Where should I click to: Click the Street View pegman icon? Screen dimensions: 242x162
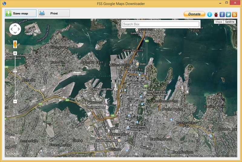coord(15,44)
